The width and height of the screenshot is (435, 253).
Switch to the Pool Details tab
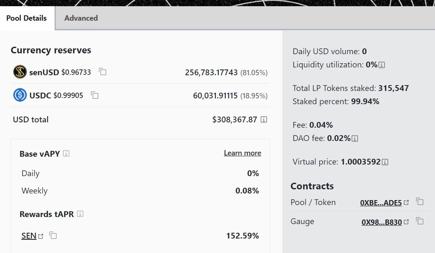click(x=26, y=18)
